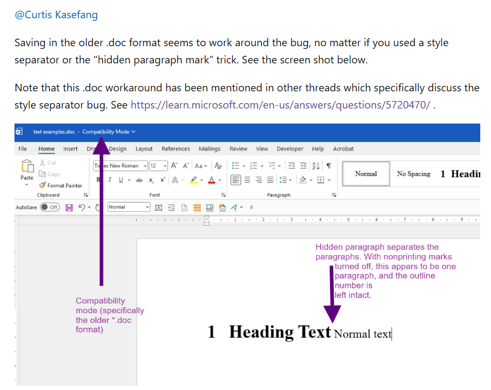Viewport: 491px width, 390px height.
Task: Toggle Show/Hide paragraph marks
Action: click(x=328, y=165)
